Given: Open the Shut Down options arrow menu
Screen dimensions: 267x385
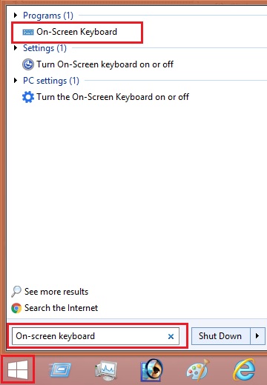Looking at the screenshot, I should tap(257, 336).
